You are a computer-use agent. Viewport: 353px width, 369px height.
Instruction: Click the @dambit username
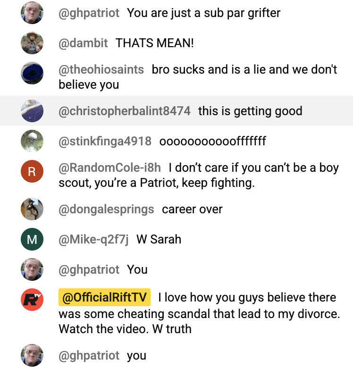[x=83, y=43]
